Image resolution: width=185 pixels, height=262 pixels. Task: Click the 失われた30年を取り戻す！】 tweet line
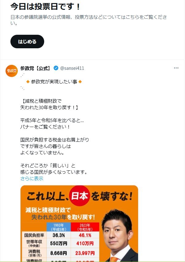(49, 107)
